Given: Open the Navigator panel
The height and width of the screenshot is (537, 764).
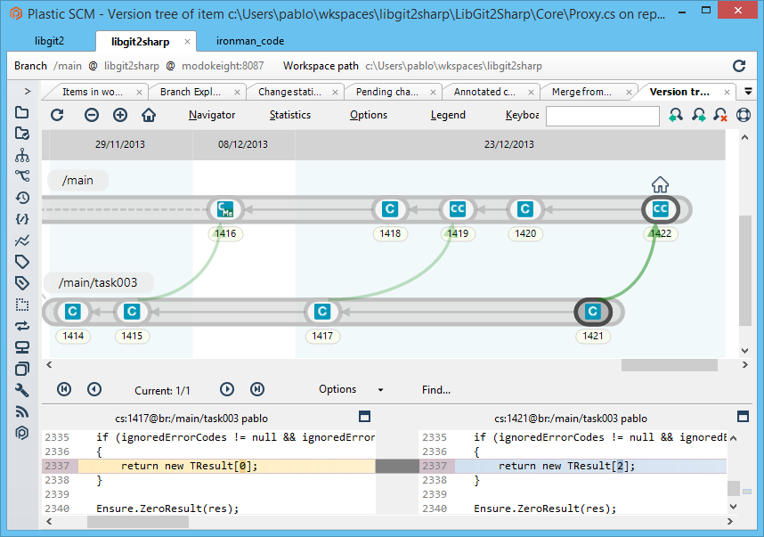Looking at the screenshot, I should pos(212,115).
